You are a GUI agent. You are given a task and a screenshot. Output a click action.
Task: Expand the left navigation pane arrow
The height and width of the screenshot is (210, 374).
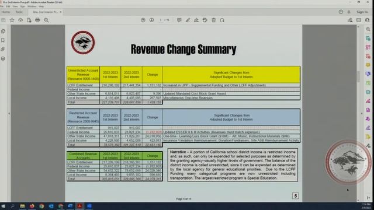[9, 114]
